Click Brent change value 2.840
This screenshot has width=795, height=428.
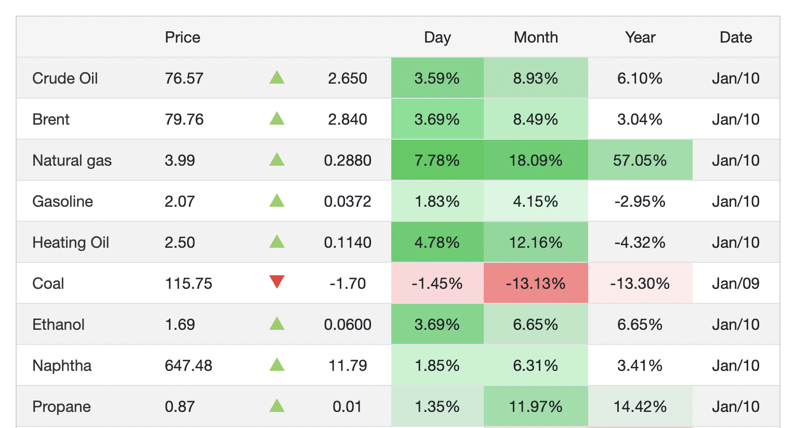click(x=348, y=119)
